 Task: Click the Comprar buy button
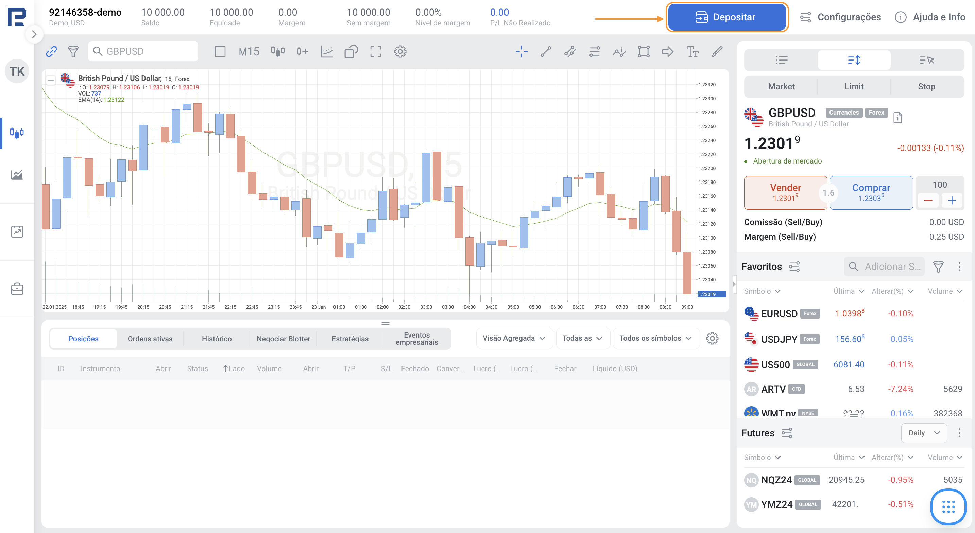[x=871, y=192]
